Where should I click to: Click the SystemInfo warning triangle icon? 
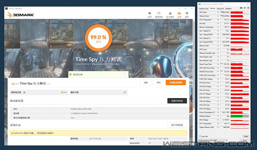(12, 133)
